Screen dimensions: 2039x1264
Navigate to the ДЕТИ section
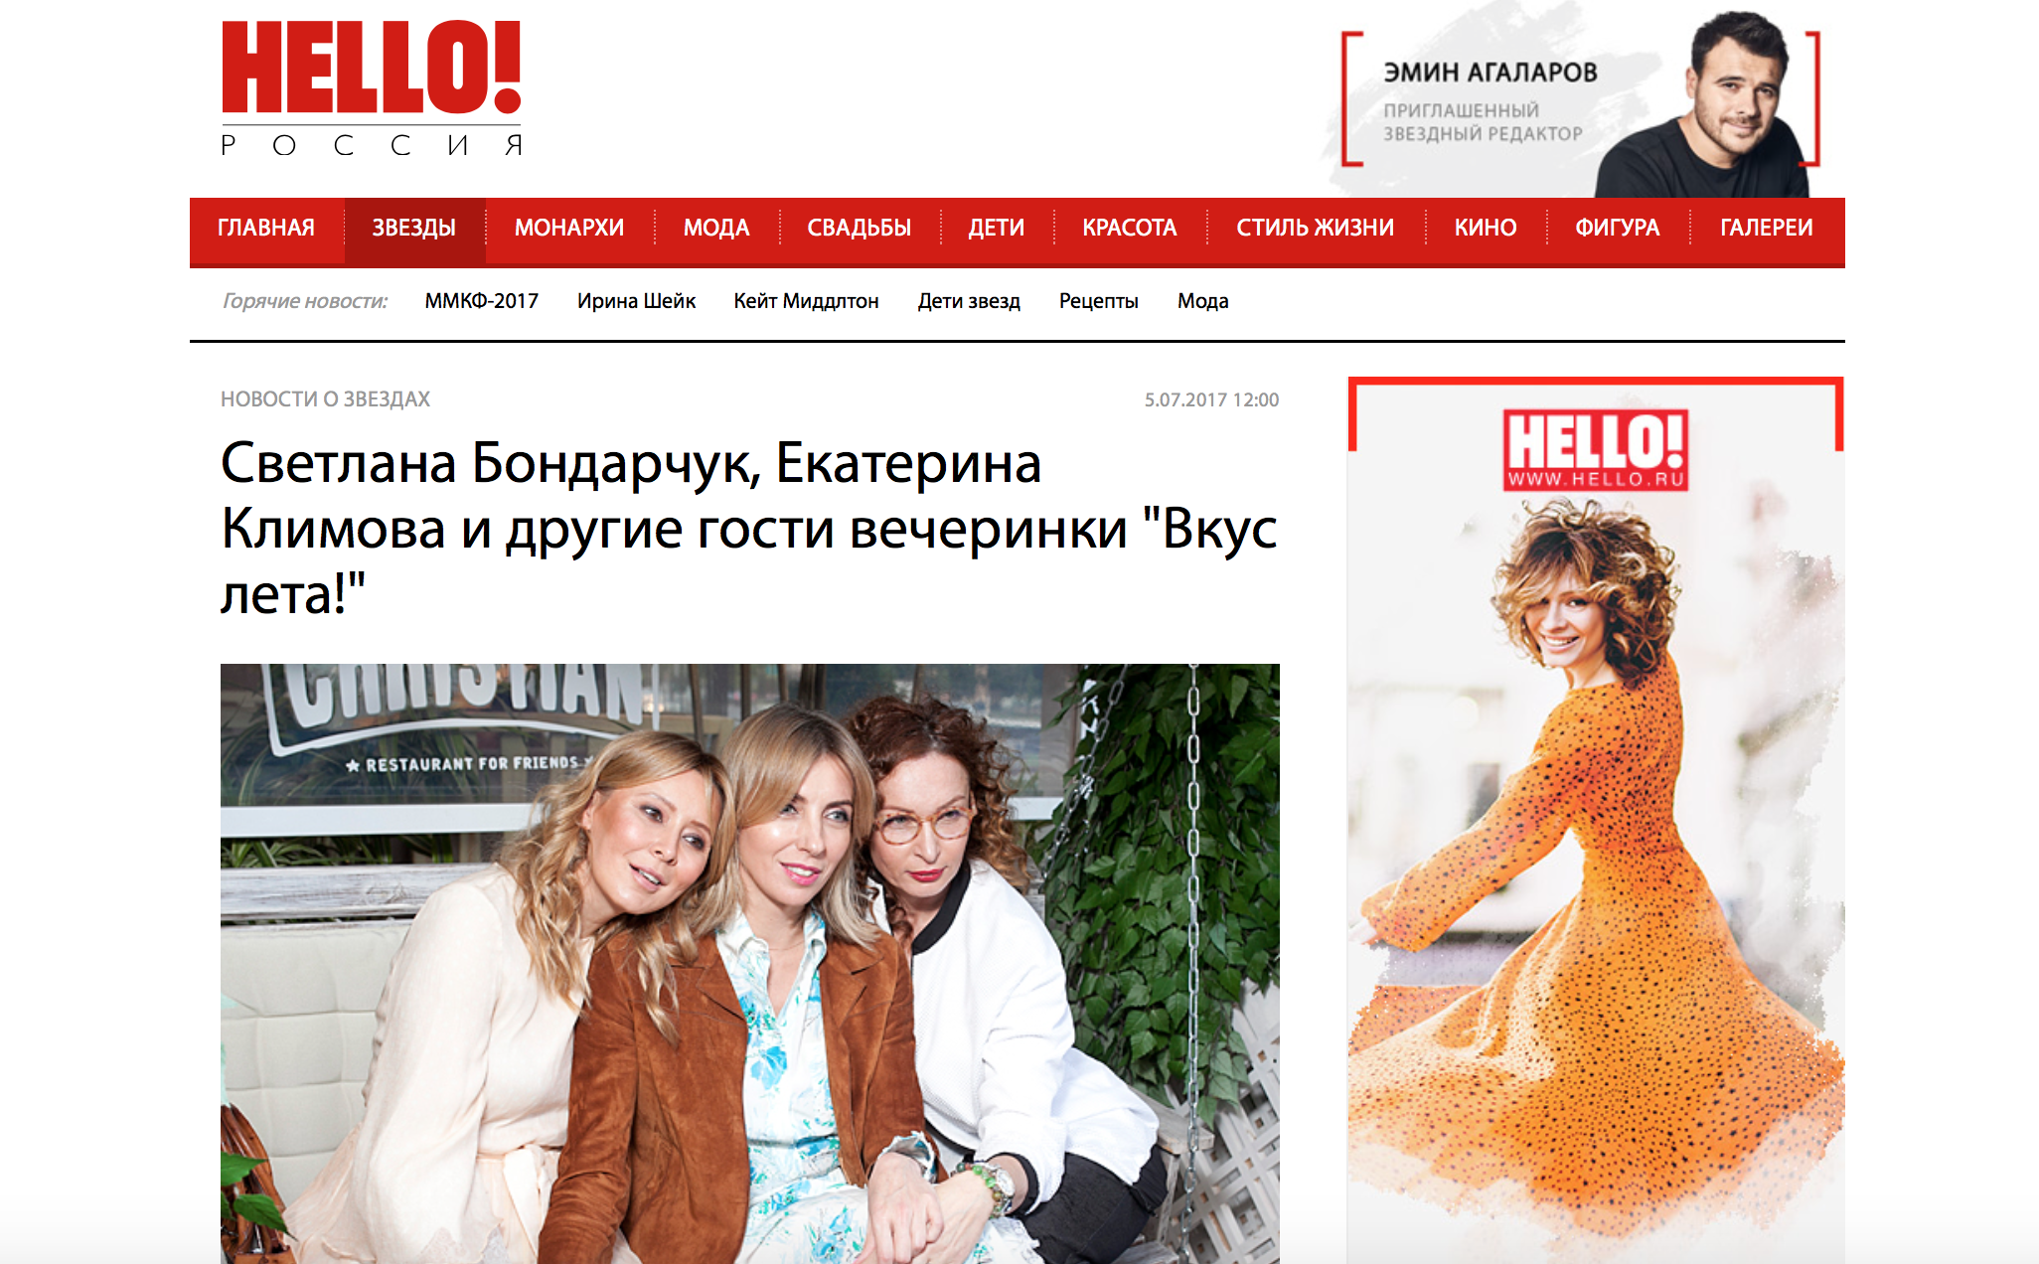(x=997, y=228)
